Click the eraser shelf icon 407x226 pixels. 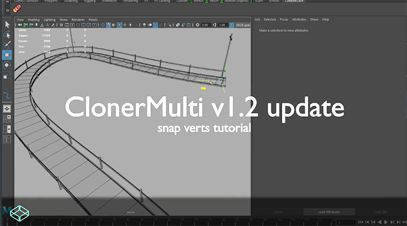(x=17, y=8)
